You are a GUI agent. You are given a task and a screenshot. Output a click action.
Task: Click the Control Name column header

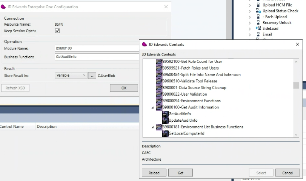[x=17, y=127]
